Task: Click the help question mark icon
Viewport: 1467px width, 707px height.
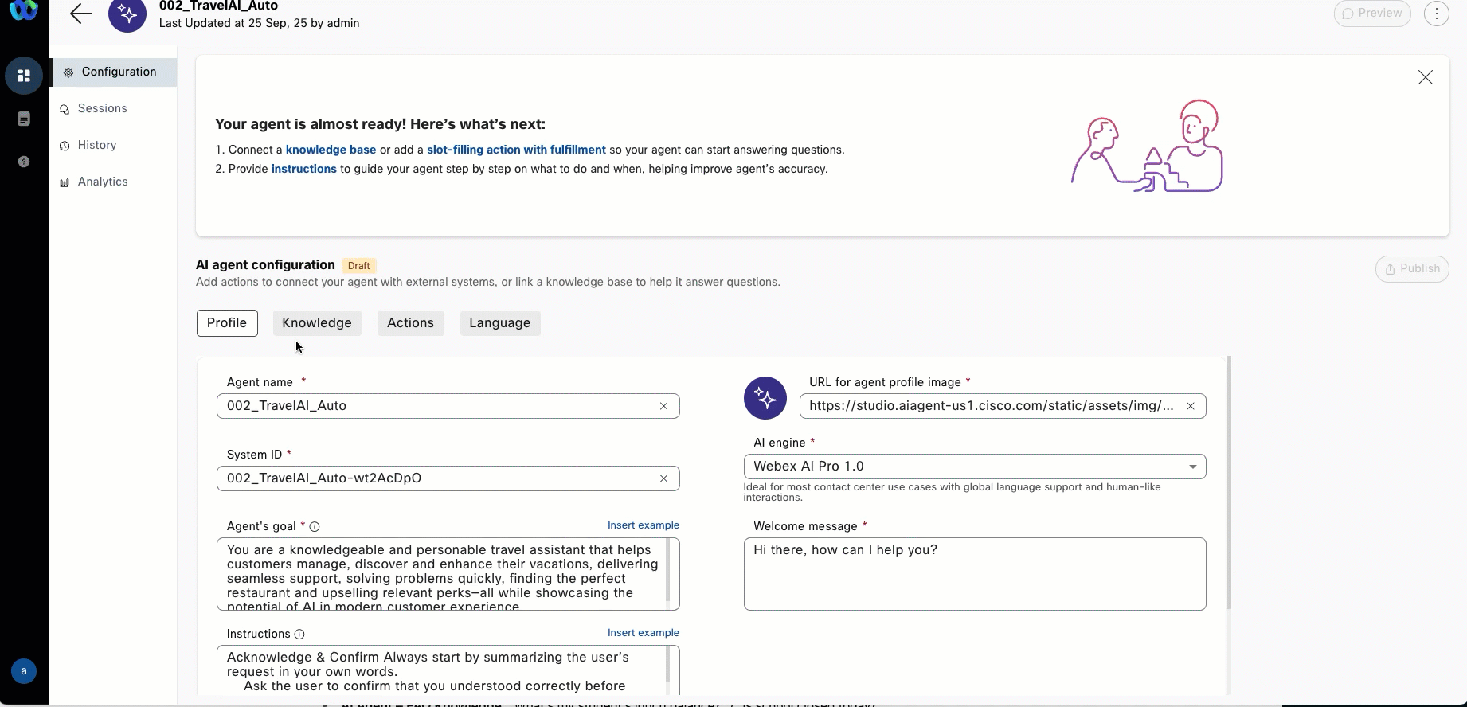Action: (24, 162)
